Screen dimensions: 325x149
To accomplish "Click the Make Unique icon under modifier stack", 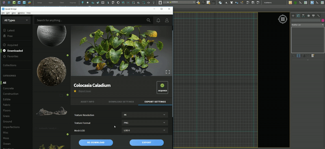I will pos(304,56).
